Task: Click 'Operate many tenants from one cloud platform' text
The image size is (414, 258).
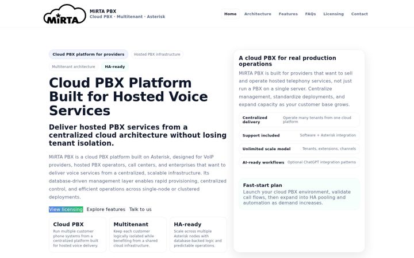Action: (x=317, y=120)
